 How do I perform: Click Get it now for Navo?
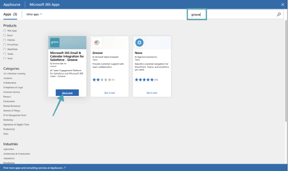[x=152, y=93]
